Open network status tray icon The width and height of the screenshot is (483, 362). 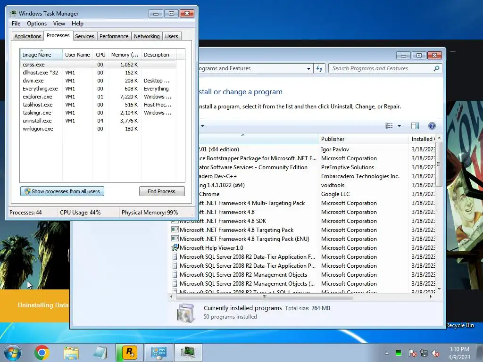pyautogui.click(x=424, y=353)
